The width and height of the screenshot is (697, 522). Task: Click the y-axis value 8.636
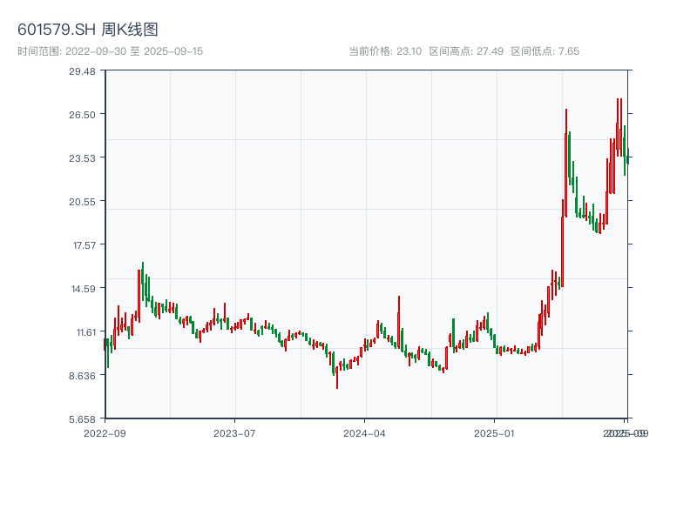(82, 376)
